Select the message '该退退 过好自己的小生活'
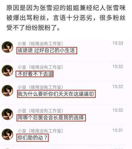The image size is (132, 149). tap(47, 51)
